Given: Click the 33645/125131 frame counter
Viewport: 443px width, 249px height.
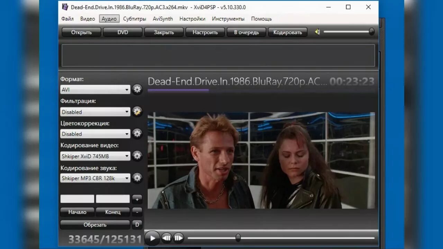Looking at the screenshot, I should [105, 239].
